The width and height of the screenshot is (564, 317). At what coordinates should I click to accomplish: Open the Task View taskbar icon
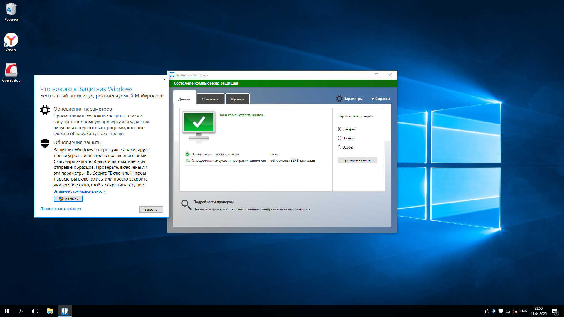35,311
